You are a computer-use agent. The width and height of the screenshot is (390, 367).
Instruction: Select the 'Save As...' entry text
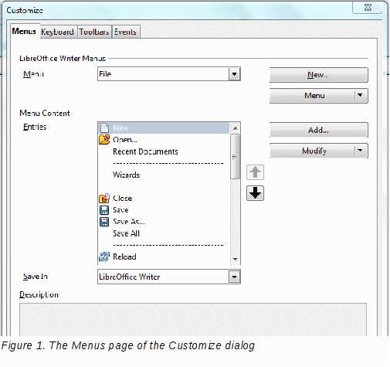[x=129, y=222]
